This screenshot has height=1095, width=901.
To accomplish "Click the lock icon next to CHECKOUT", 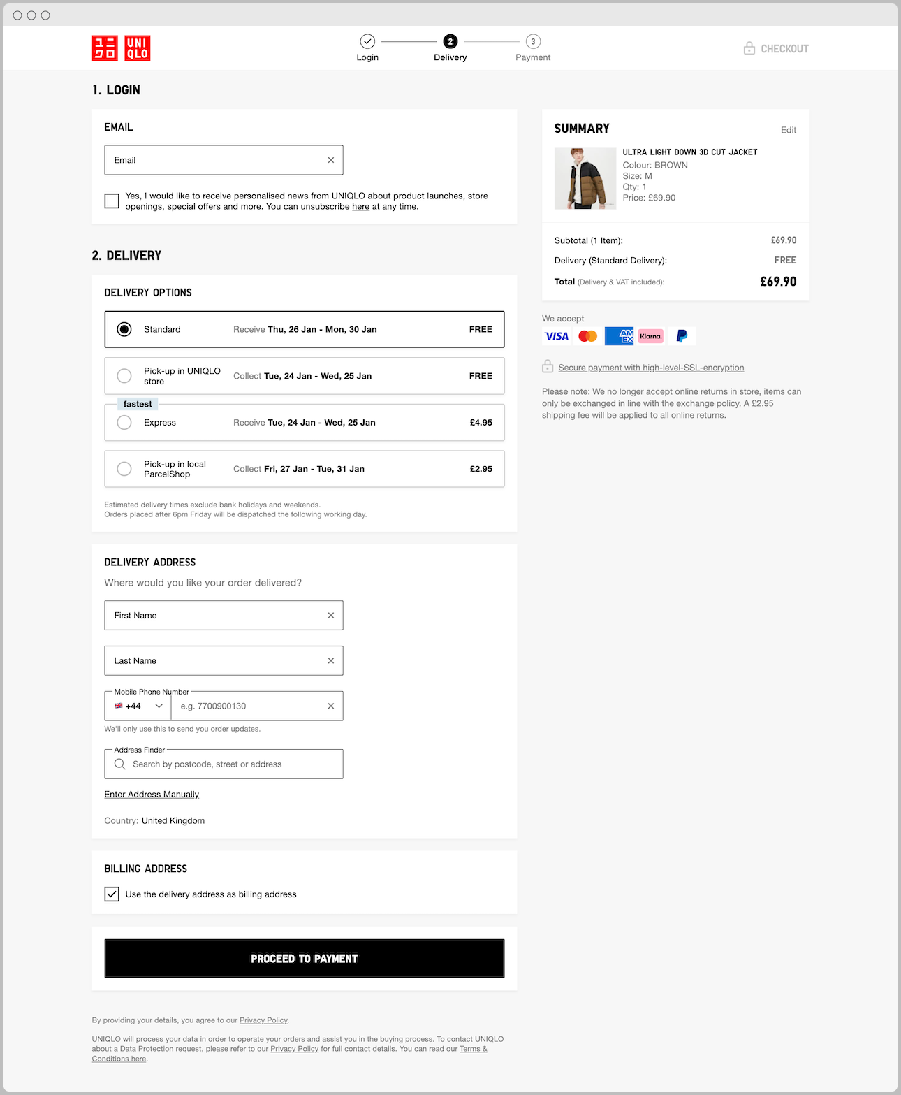I will pos(749,48).
